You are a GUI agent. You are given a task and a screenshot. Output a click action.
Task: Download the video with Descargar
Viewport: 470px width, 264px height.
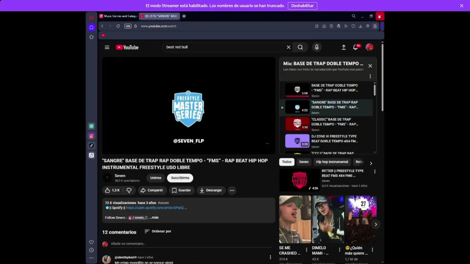tap(211, 190)
